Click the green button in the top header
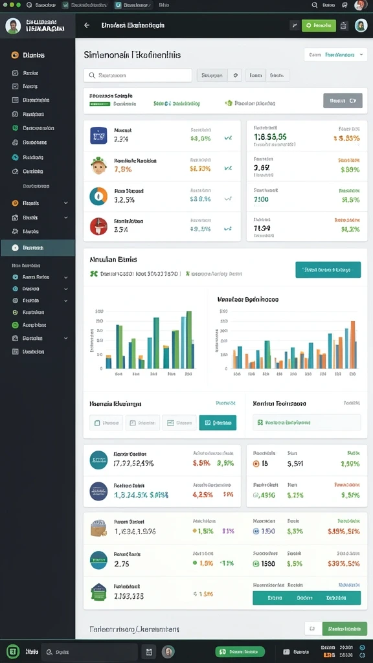This screenshot has height=663, width=373. pos(319,25)
